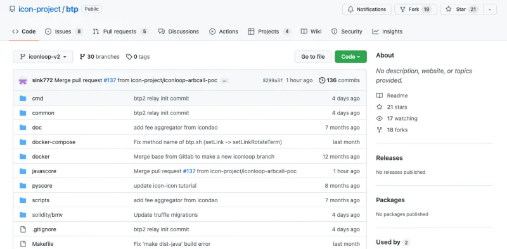The height and width of the screenshot is (249, 507).
Task: Open the Issues tab
Action: click(64, 32)
